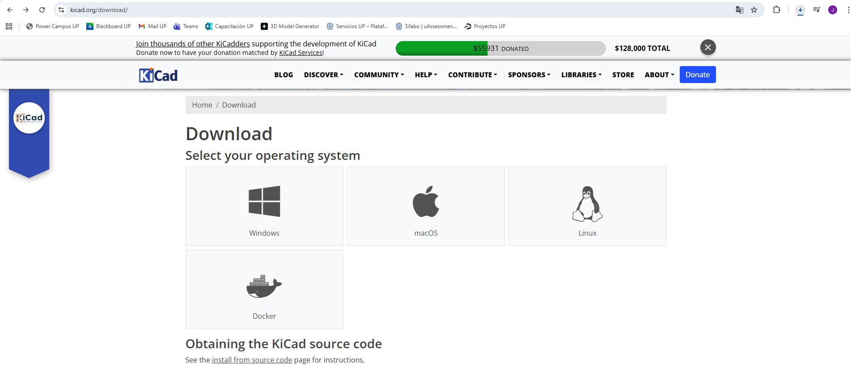This screenshot has height=392, width=851.
Task: Click the 'Docker' text label
Action: coord(264,316)
